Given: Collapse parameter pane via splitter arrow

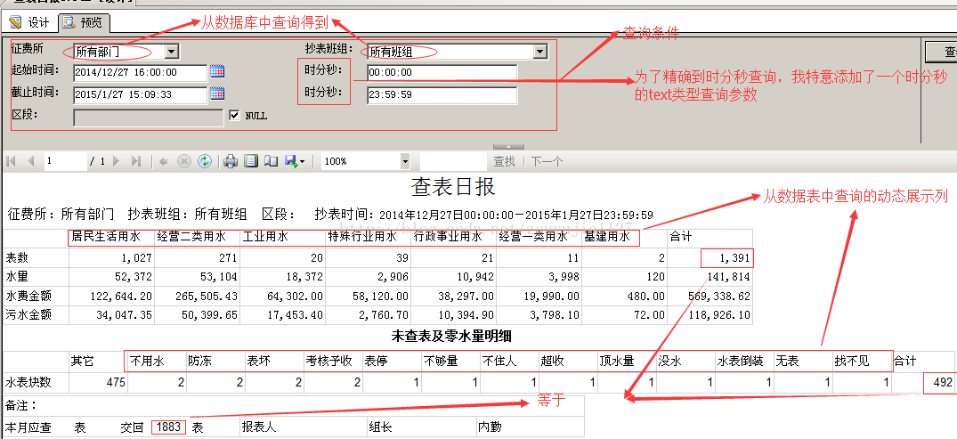Looking at the screenshot, I should (508, 147).
